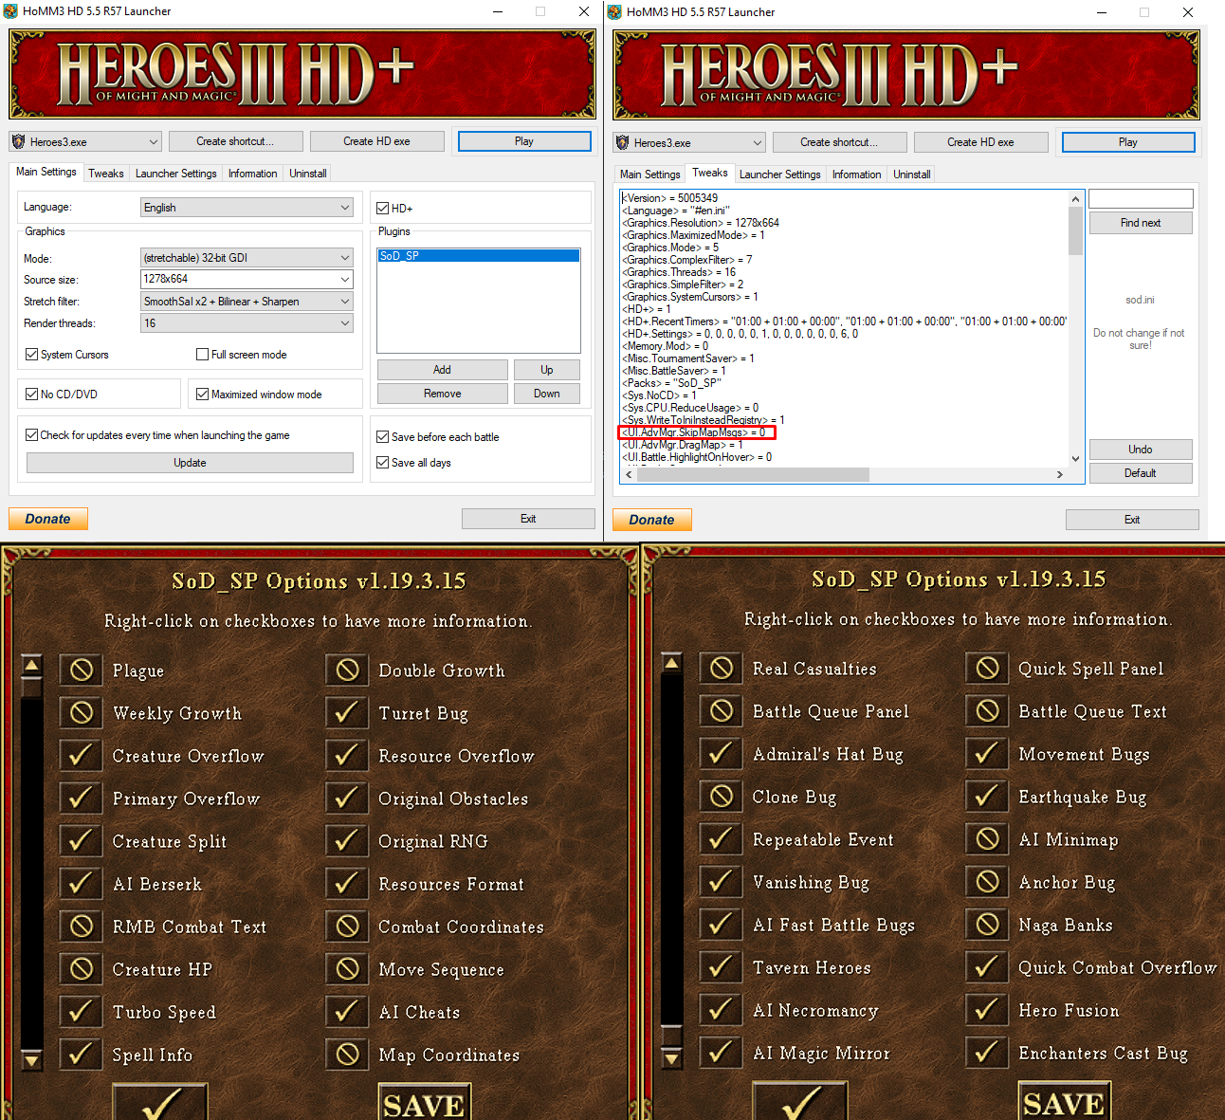This screenshot has width=1225, height=1120.
Task: Click the Donate button in right launcher
Action: pyautogui.click(x=652, y=520)
